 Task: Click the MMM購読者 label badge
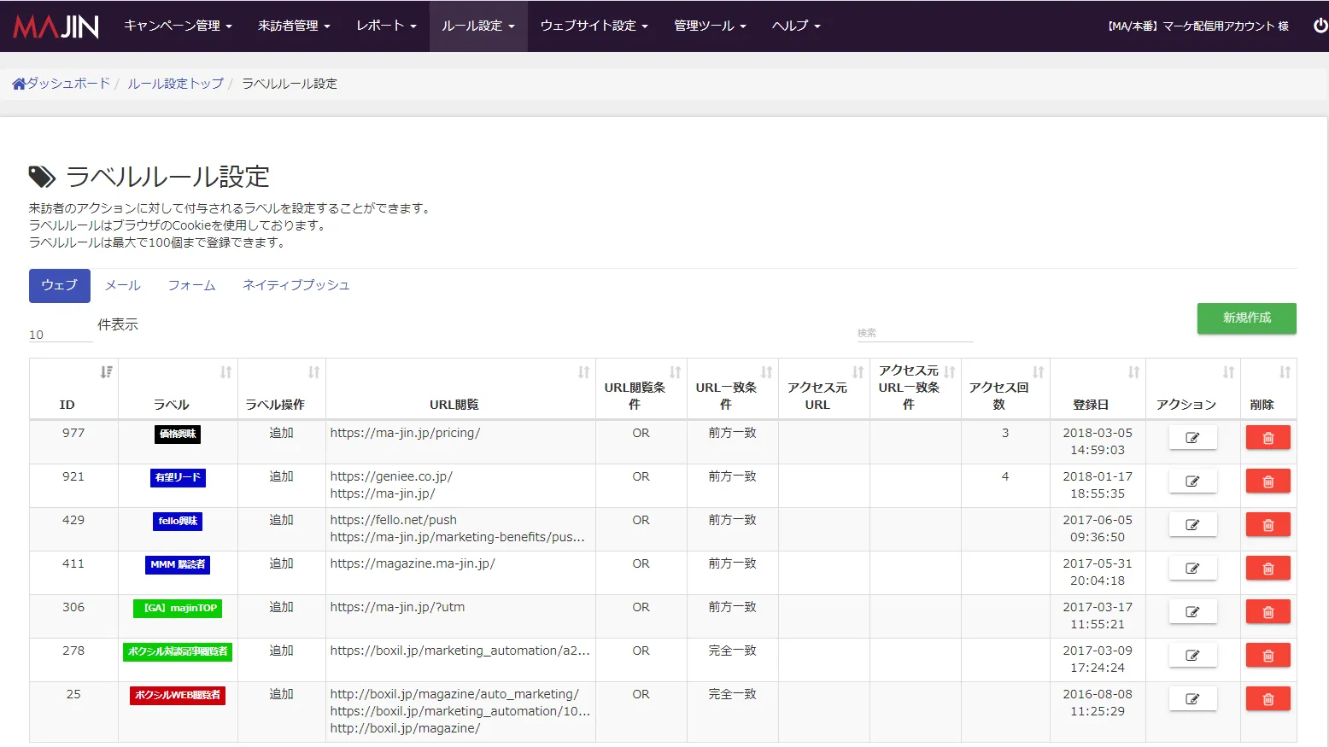178,565
